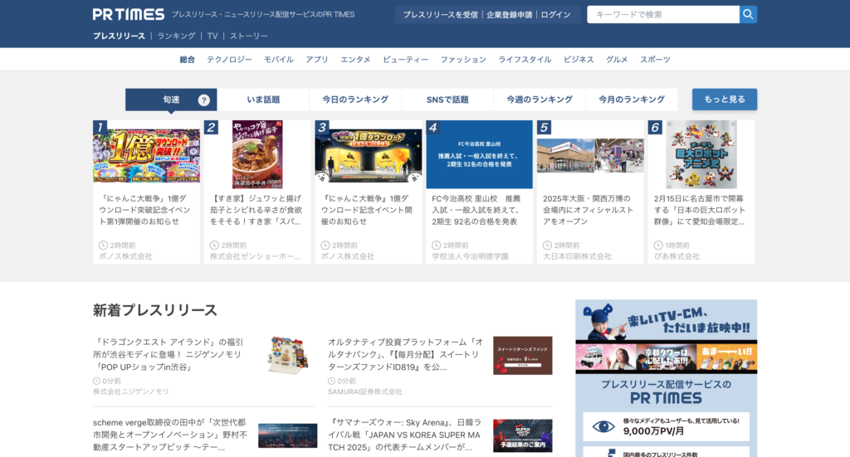Screen dimensions: 850x457
Task: Open the 旬速 help question-mark icon
Action: click(x=204, y=100)
